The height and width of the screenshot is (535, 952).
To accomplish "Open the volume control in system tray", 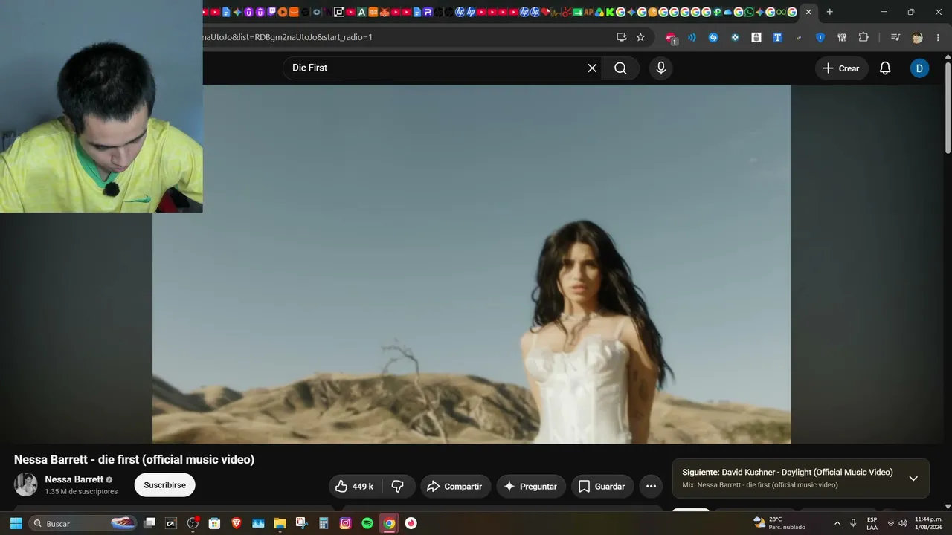I will 903,523.
